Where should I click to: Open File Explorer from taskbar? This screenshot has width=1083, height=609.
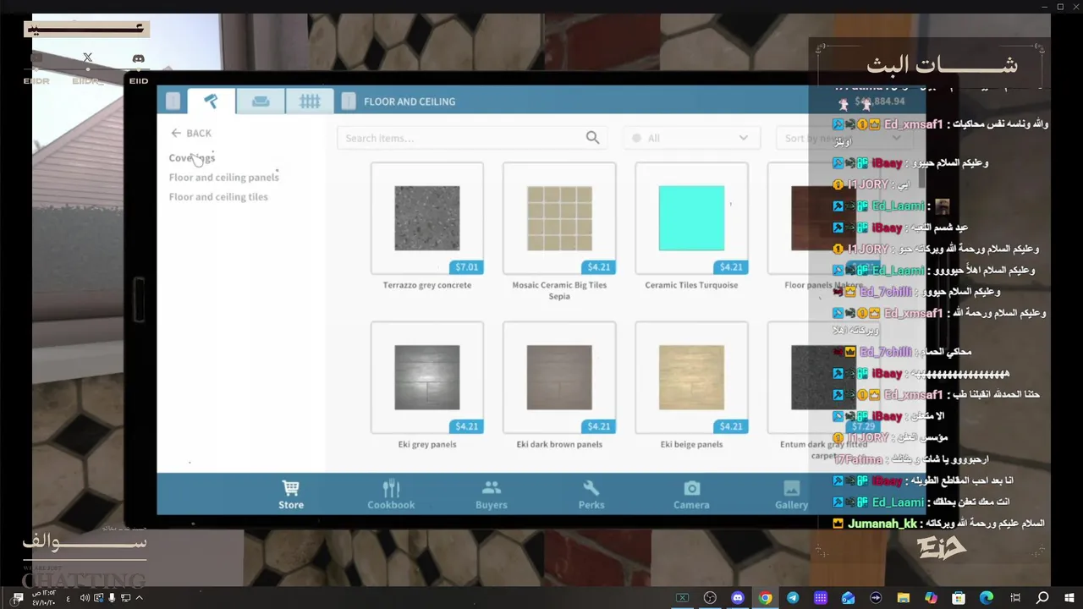click(x=904, y=598)
